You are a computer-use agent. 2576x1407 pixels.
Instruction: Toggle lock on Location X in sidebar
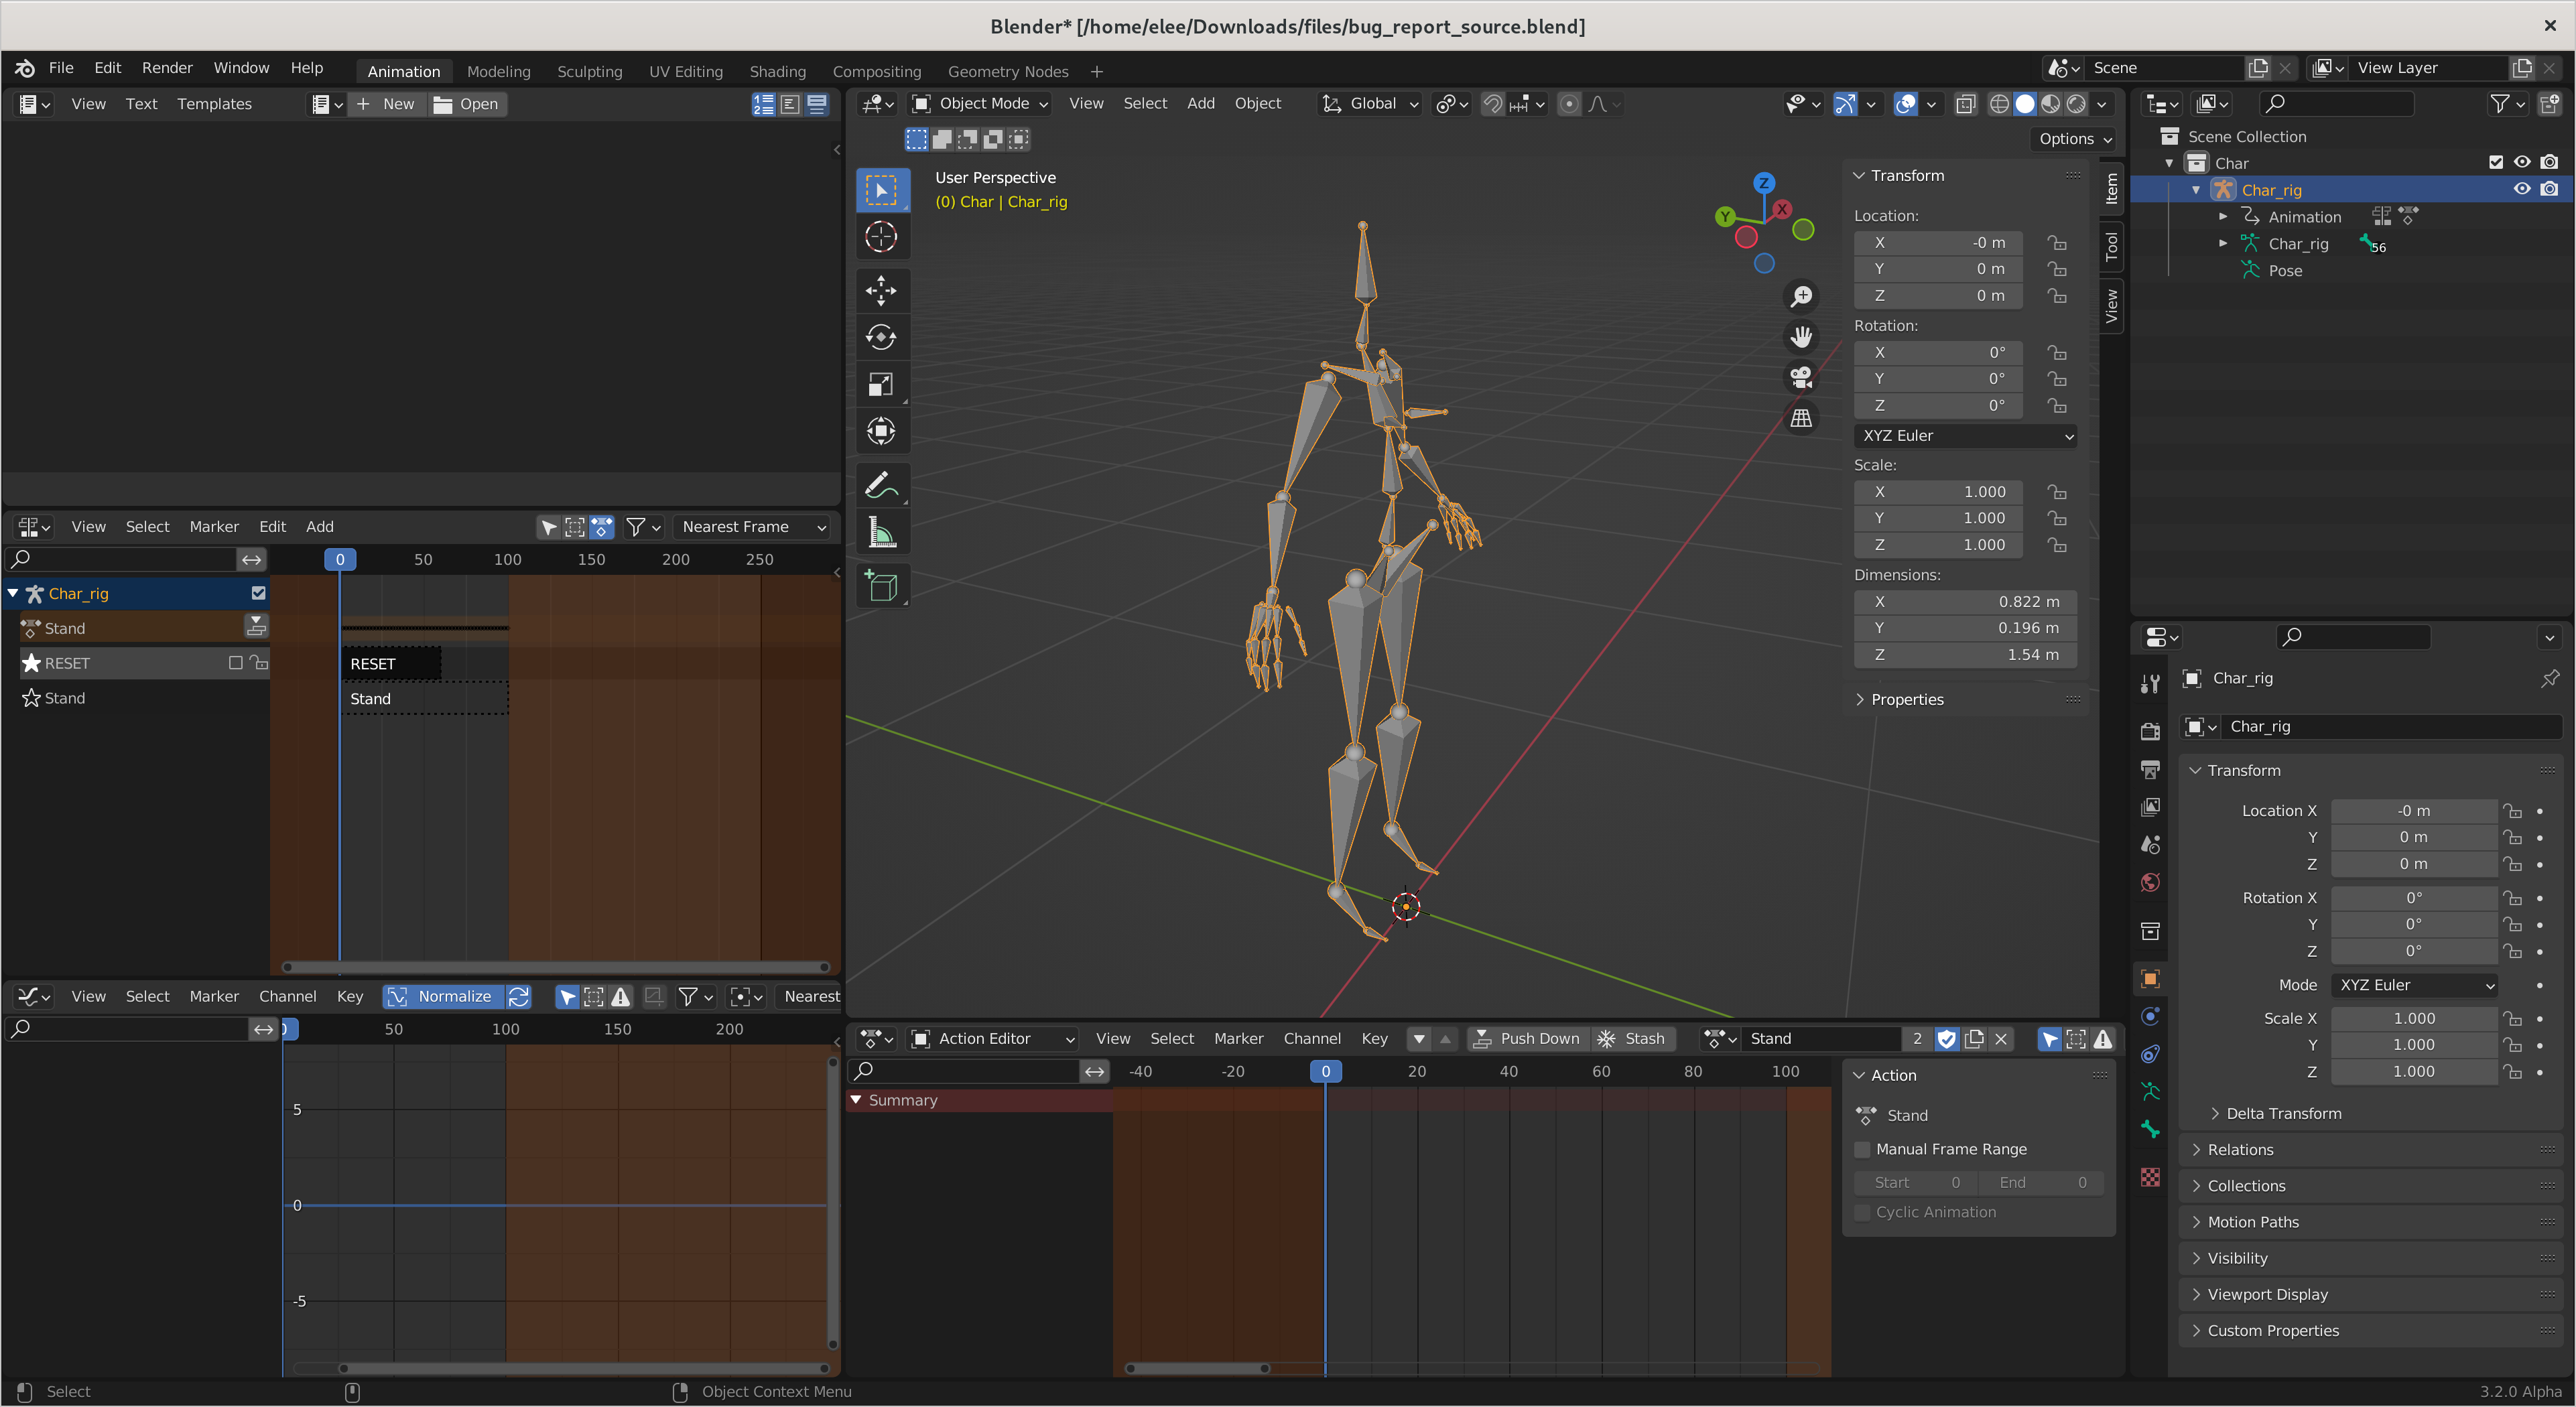(x=2056, y=242)
